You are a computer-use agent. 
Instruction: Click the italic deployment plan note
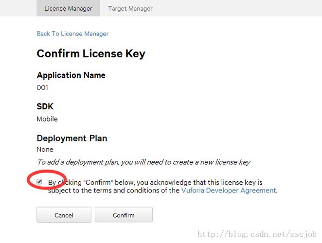coord(143,162)
